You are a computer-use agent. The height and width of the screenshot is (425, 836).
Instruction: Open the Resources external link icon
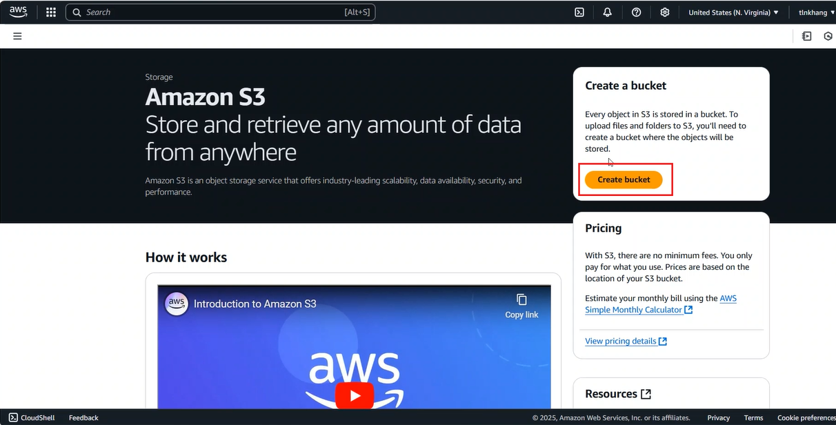[646, 394]
